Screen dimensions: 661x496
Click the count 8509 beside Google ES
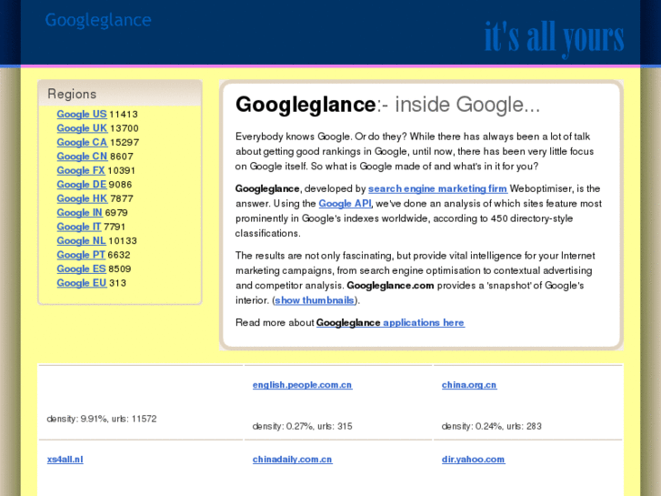click(x=120, y=268)
